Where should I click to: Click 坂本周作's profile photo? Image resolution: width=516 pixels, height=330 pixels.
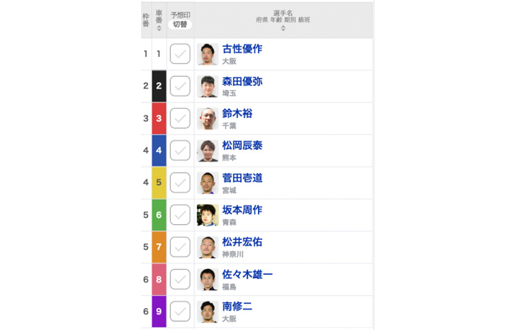click(208, 215)
